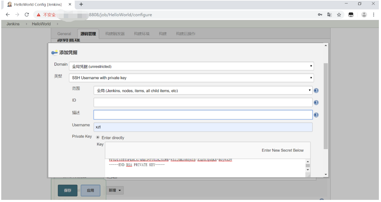Switch to the 构建触发器 tab
Viewport: 381px width, 202px height.
point(115,34)
